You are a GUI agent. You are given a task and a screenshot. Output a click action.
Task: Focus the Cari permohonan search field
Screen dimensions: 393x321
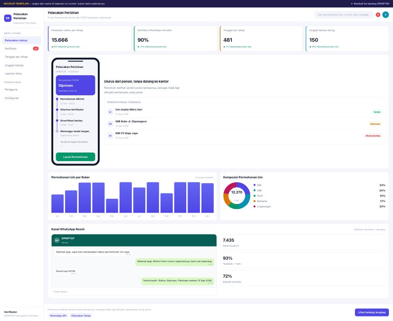pos(343,15)
